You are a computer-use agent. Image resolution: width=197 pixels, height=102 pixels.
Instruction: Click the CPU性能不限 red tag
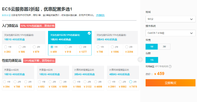[x=39, y=61]
